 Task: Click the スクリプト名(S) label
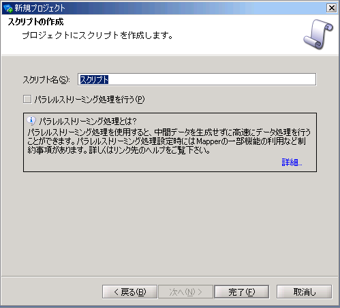tap(46, 80)
